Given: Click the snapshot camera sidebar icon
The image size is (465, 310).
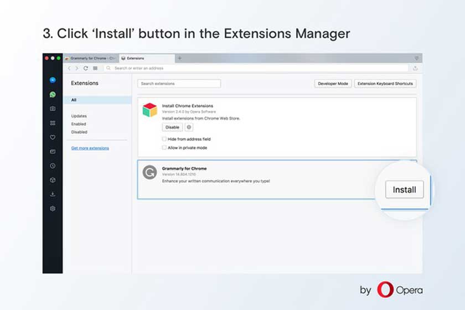Looking at the screenshot, I should point(53,108).
